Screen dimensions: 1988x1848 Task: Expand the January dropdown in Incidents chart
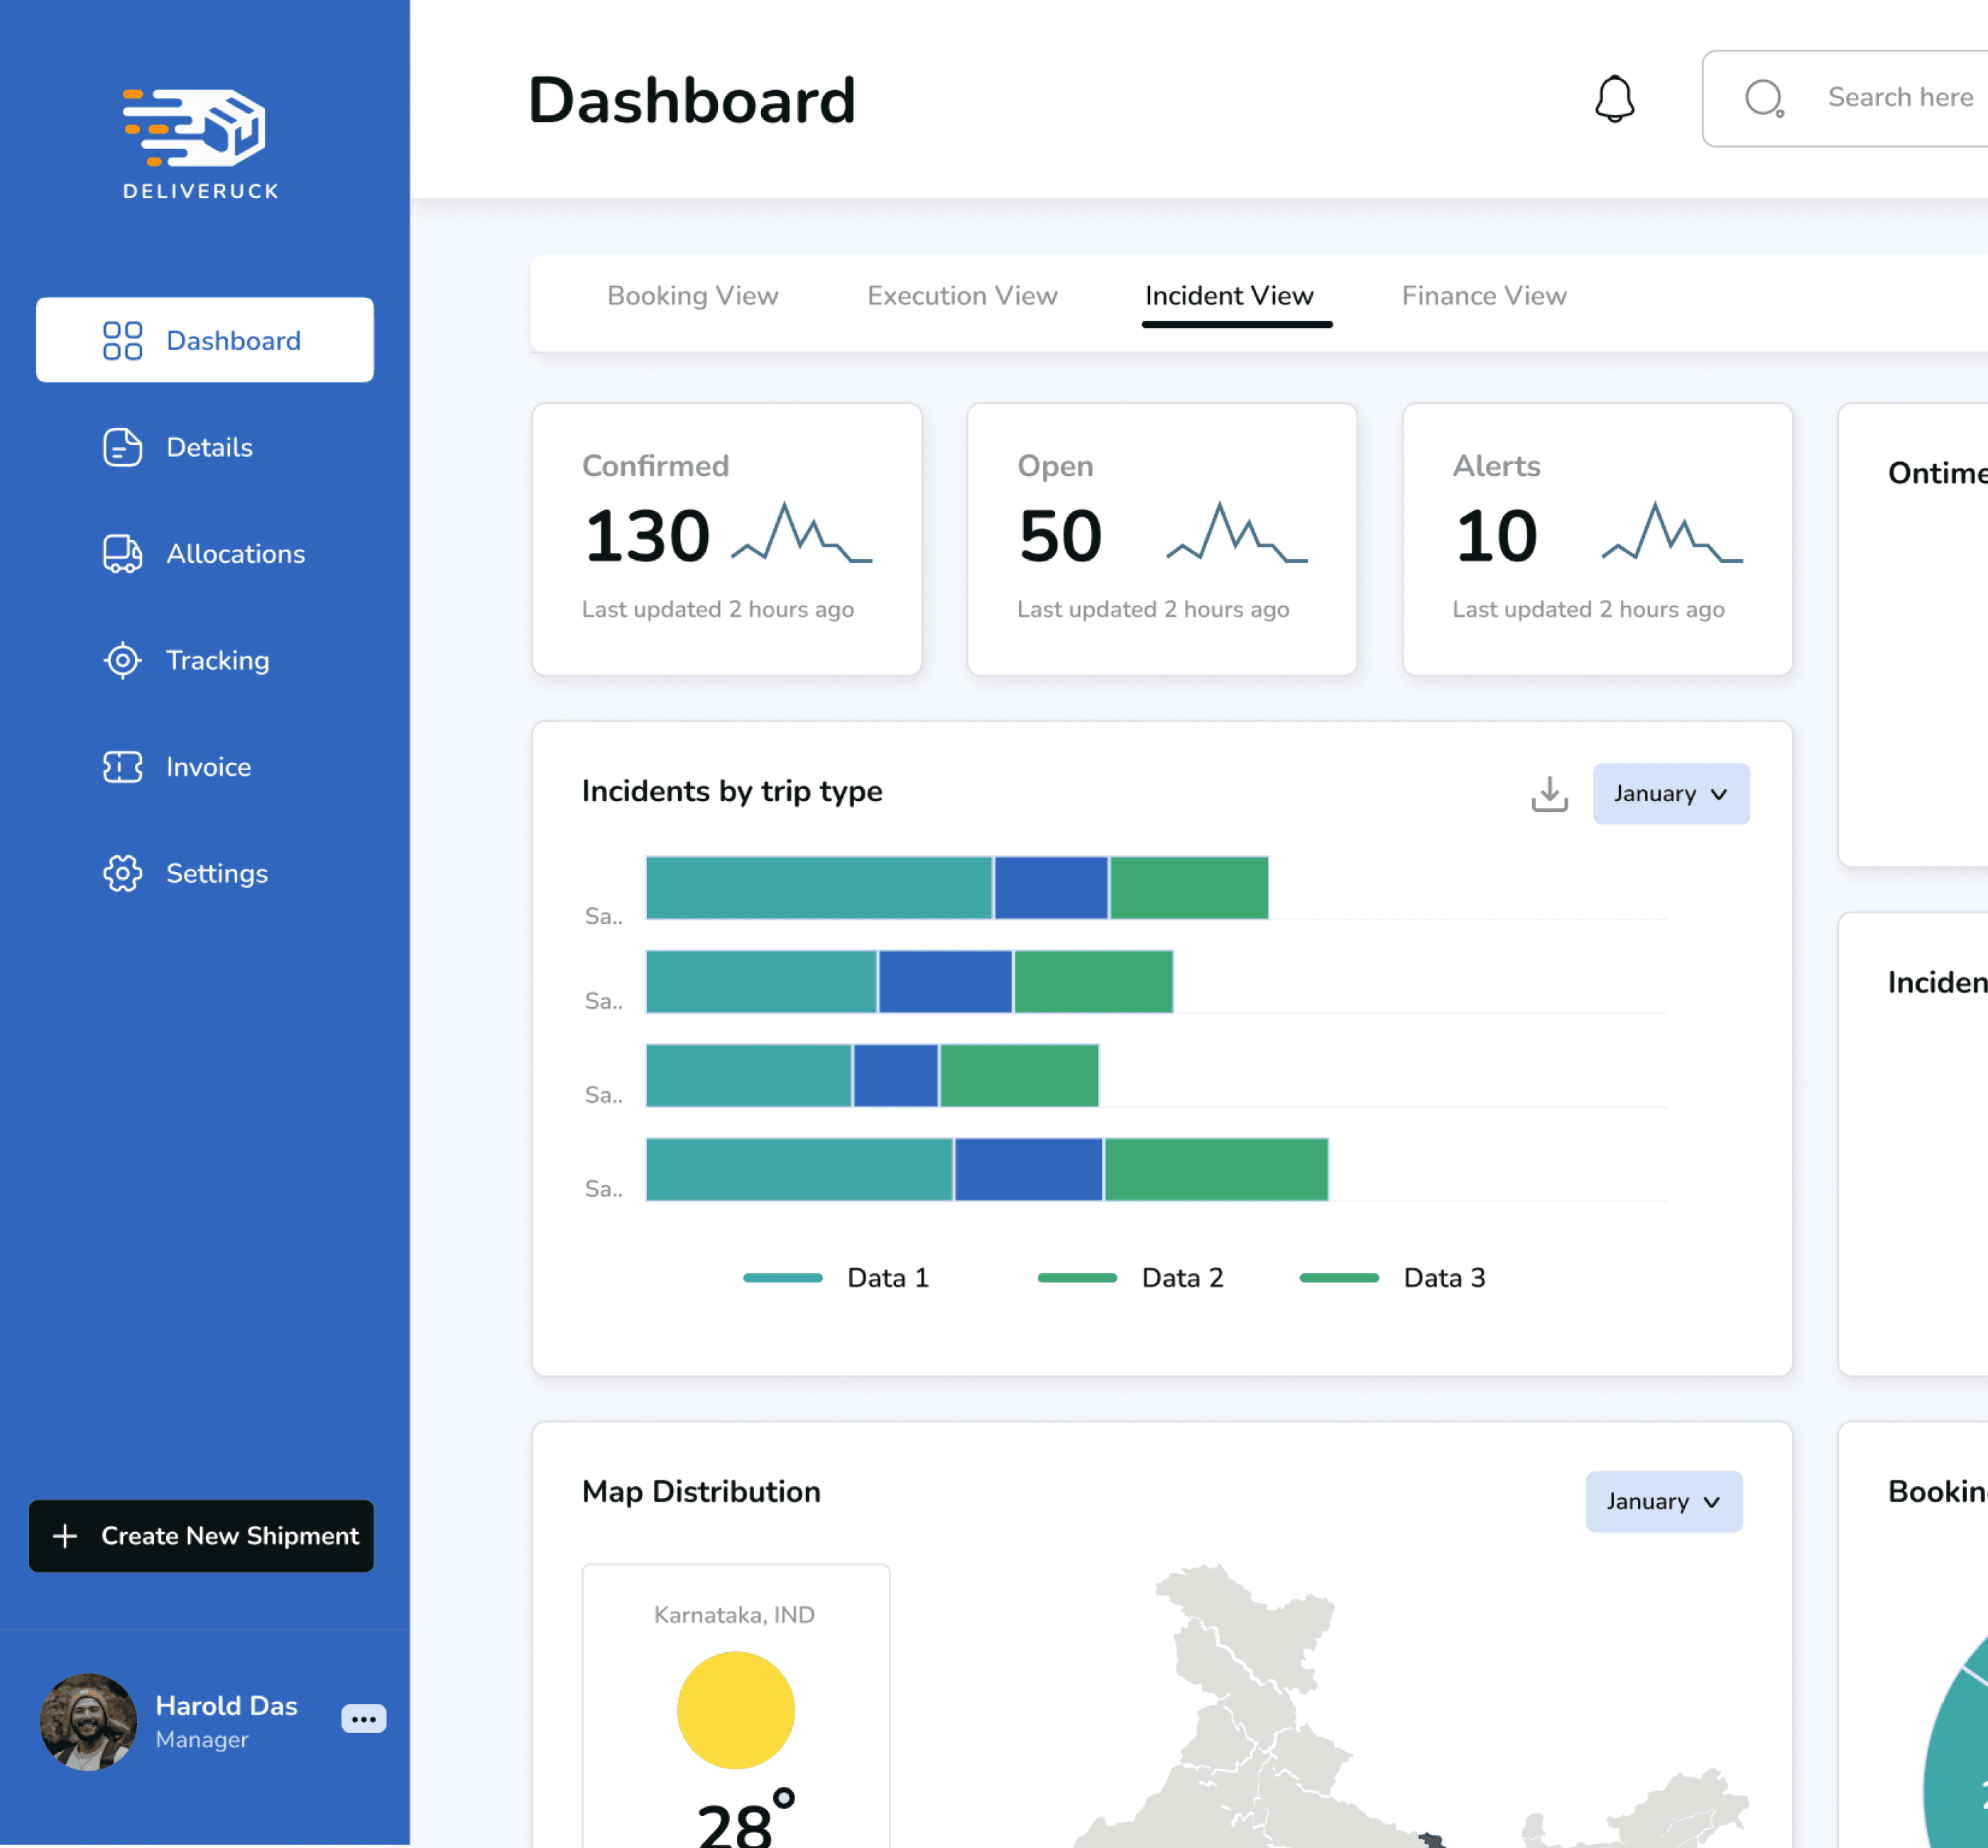point(1670,793)
